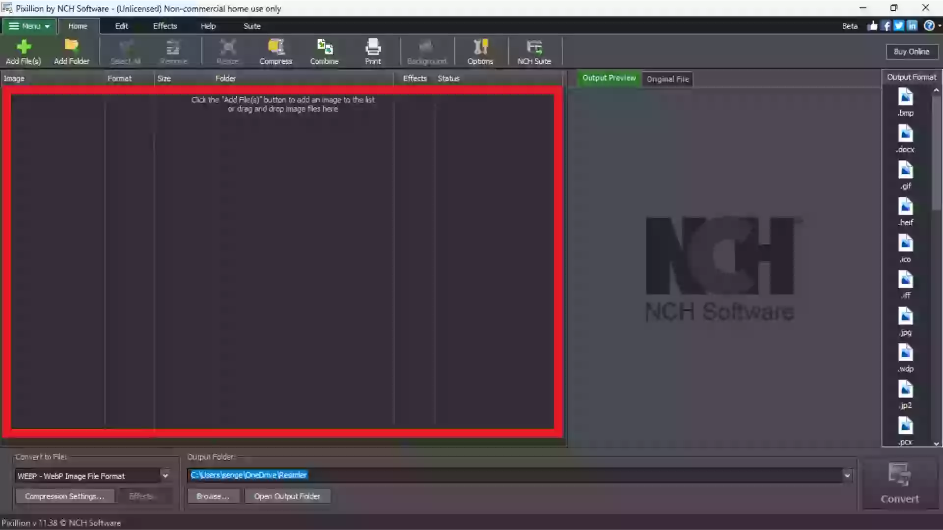Select the .wdp output format
Viewport: 943px width, 530px height.
point(905,358)
